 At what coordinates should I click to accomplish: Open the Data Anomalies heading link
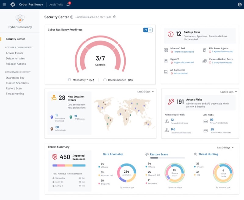(x=113, y=154)
